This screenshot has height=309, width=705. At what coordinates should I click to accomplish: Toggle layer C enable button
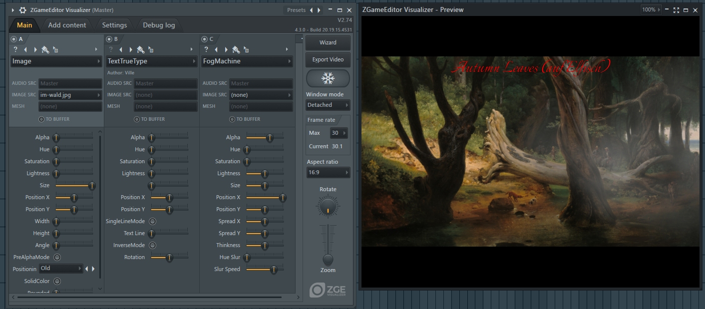[x=204, y=39]
